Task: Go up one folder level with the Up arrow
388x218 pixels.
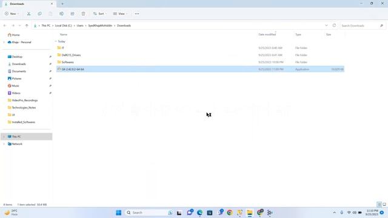Action: click(27, 25)
